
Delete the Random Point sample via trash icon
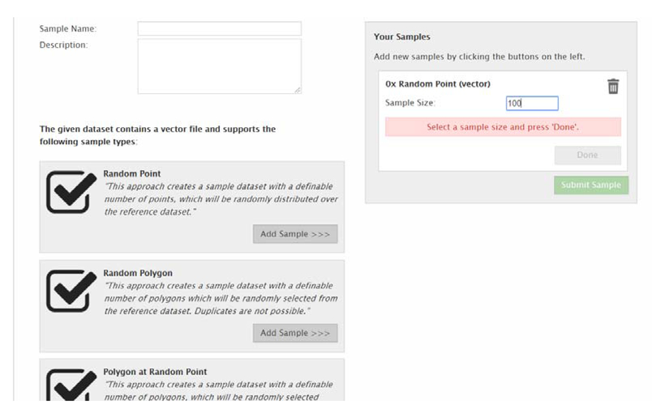tap(613, 87)
